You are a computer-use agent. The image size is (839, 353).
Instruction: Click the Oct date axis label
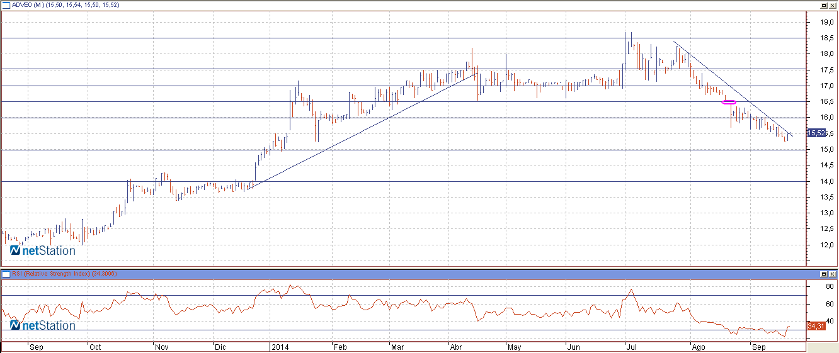pyautogui.click(x=94, y=347)
